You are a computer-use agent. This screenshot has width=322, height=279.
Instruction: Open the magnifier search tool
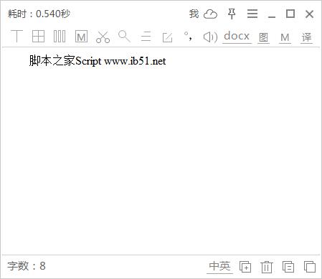124,37
